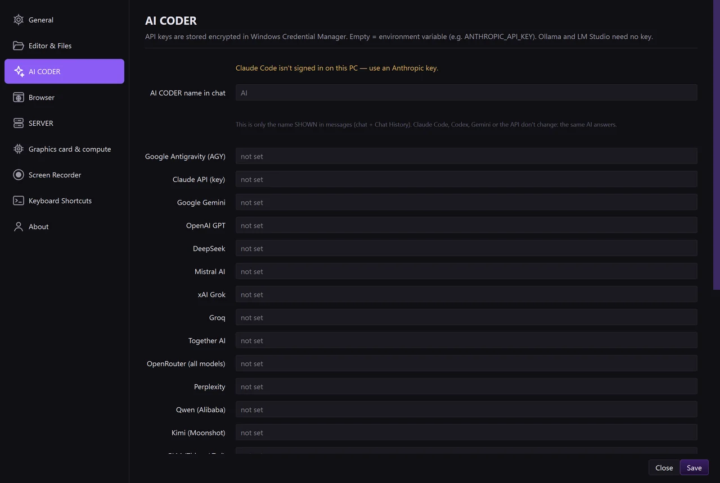Show Keyboard Shortcuts page

coord(64,201)
